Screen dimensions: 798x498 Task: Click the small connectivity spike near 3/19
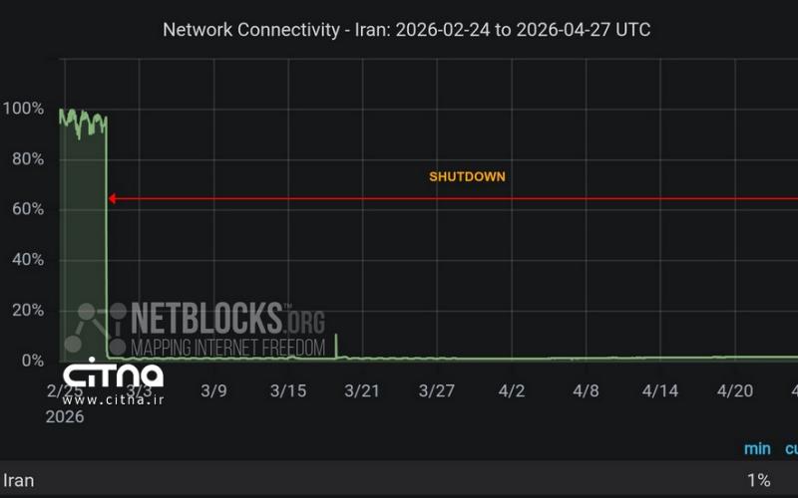336,344
